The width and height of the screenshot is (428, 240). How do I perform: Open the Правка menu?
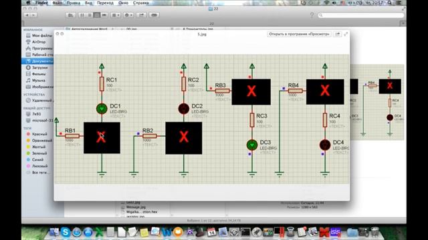pyautogui.click(x=73, y=3)
